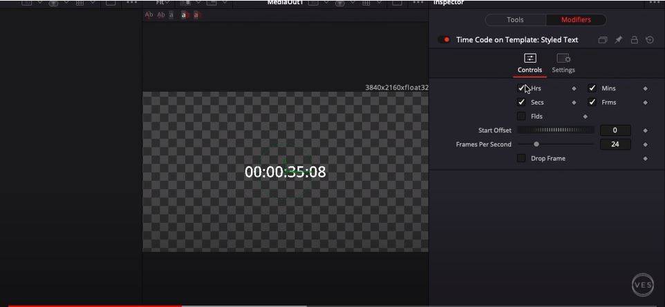The width and height of the screenshot is (665, 307).
Task: Click the '3840x2160xfloat32' resolution label
Action: coord(397,88)
